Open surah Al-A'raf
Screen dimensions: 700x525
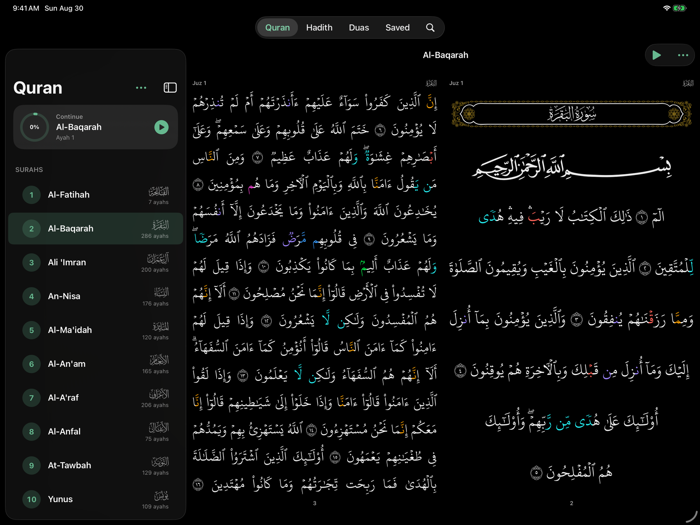(96, 398)
